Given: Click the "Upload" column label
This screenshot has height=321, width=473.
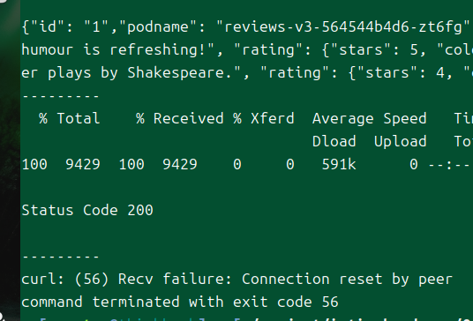Looking at the screenshot, I should coord(401,142).
